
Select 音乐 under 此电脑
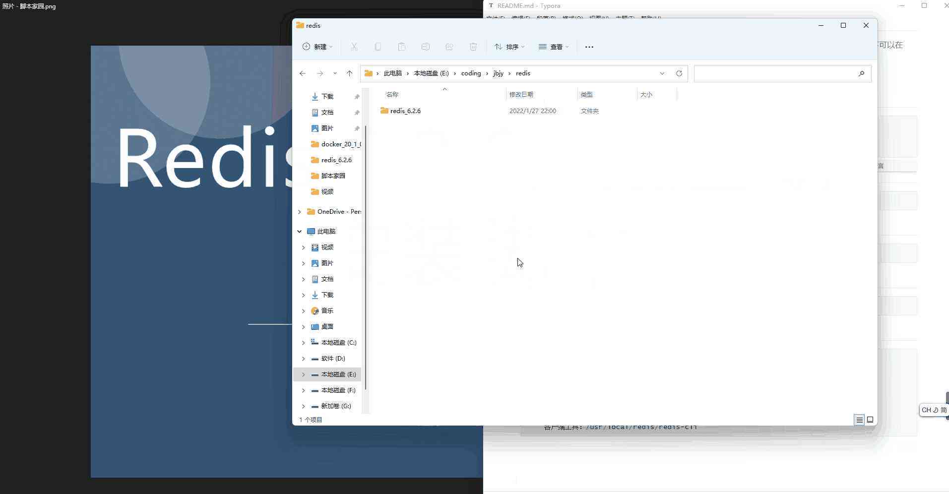pyautogui.click(x=327, y=310)
